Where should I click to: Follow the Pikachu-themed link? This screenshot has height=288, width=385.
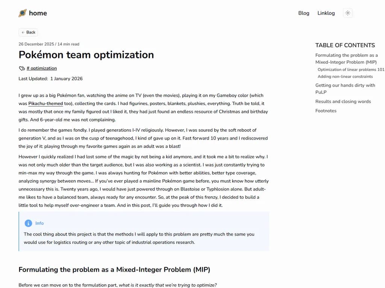45,103
